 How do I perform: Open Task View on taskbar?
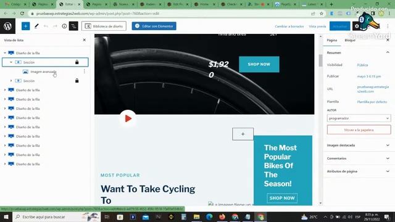107,216
